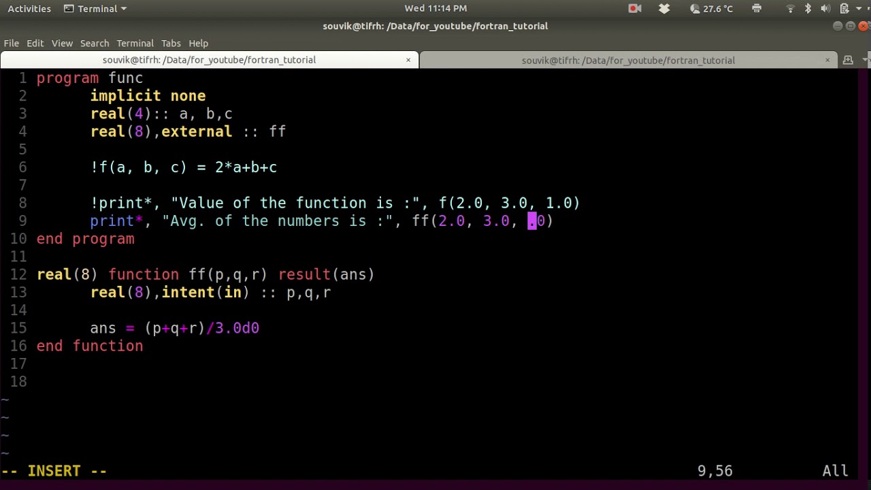Open the Search menu
871x490 pixels.
pos(95,43)
